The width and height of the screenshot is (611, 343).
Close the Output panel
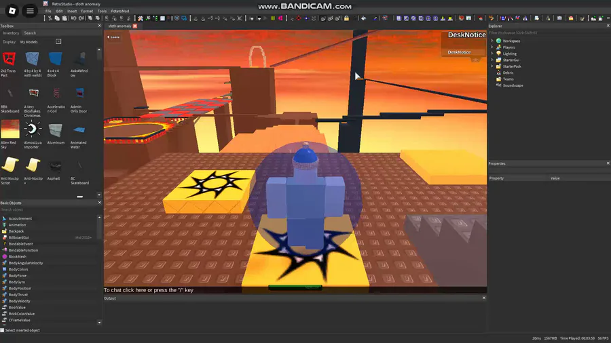coord(484,298)
